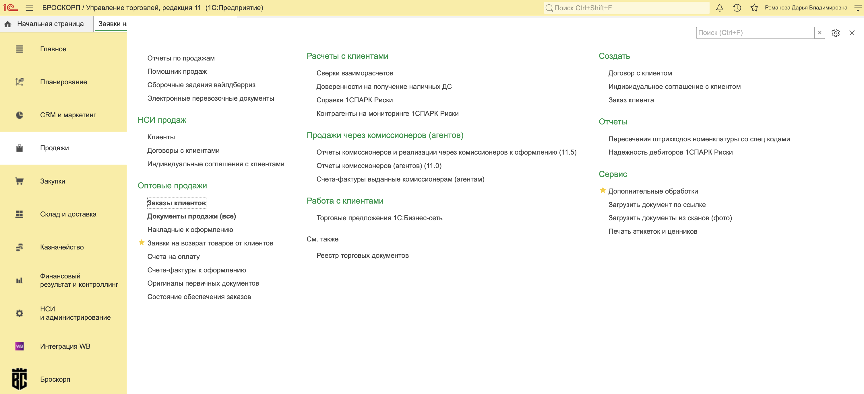864x394 pixels.
Task: Click the CRM и маркетинг pie icon
Action: pyautogui.click(x=20, y=115)
